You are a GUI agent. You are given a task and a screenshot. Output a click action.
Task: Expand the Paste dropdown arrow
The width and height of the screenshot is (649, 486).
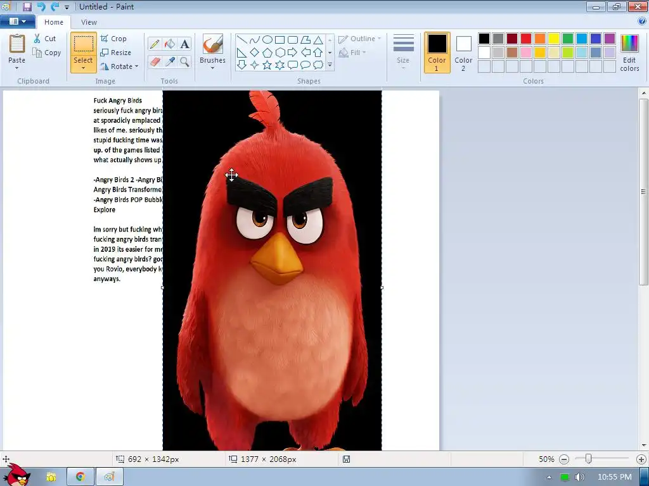pyautogui.click(x=16, y=68)
